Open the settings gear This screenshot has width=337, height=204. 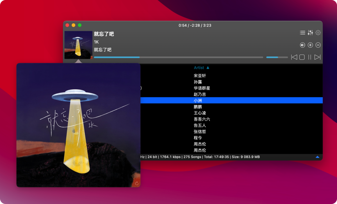click(x=318, y=33)
